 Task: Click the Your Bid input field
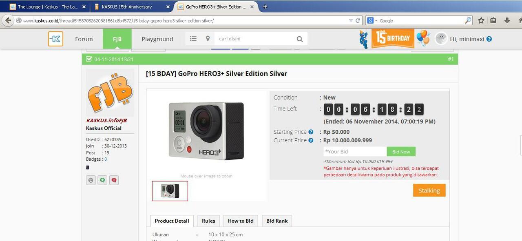pos(355,152)
